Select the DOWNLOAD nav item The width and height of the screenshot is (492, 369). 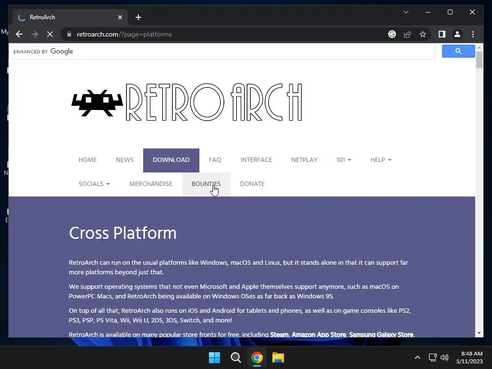tap(171, 160)
